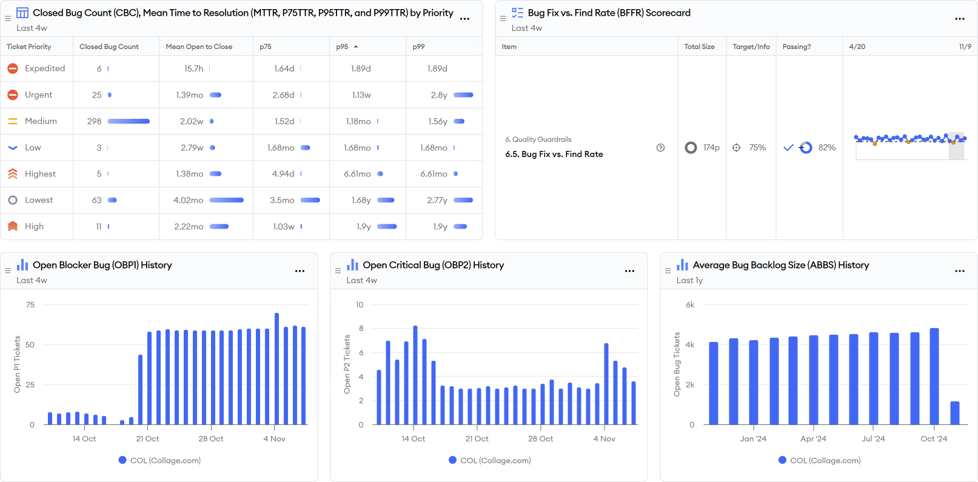
Task: Click the Highest priority chevrons icon
Action: 13,174
